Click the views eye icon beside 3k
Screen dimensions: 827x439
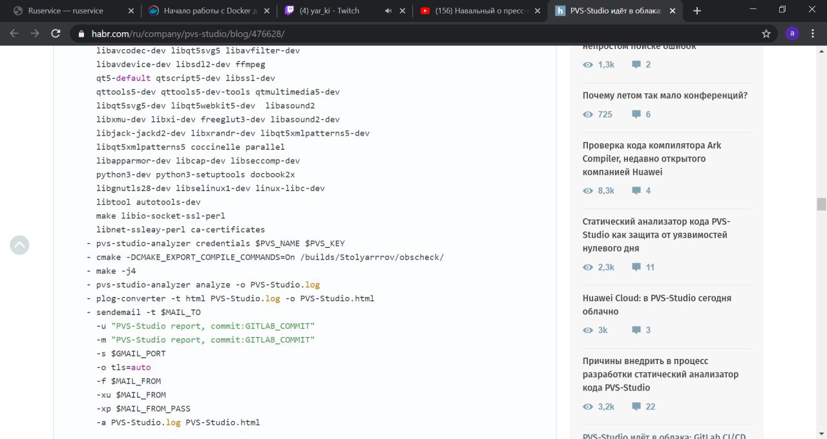[x=588, y=330]
